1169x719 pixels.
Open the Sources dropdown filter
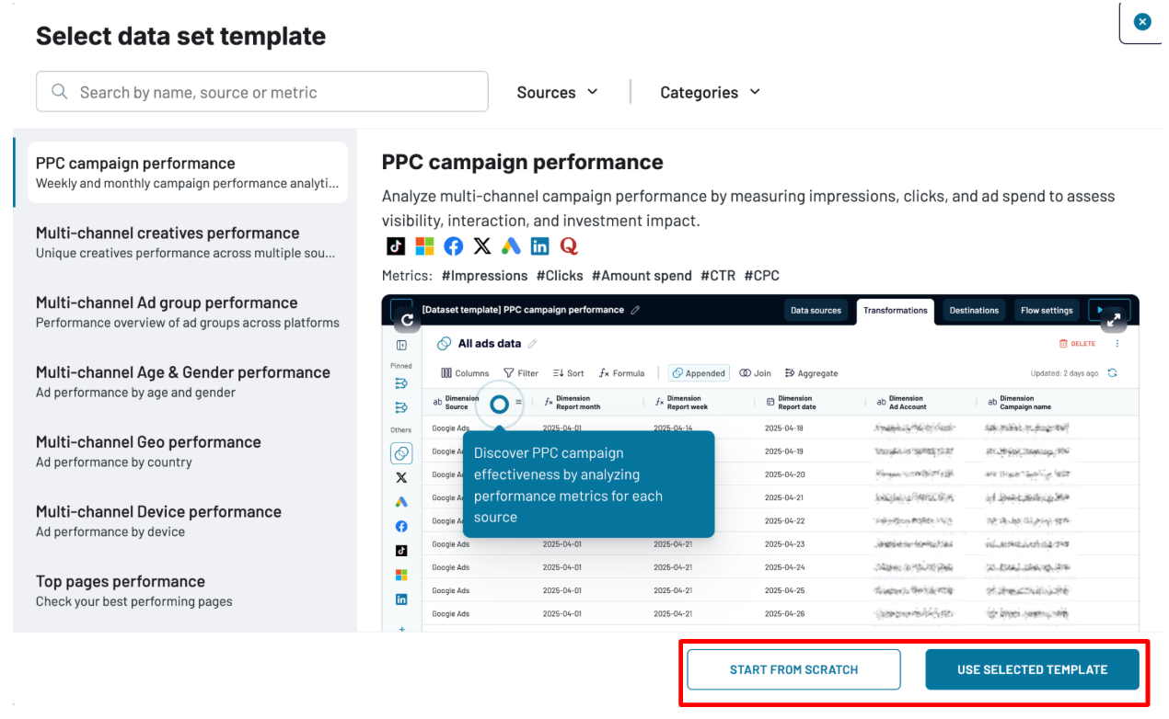pos(557,92)
